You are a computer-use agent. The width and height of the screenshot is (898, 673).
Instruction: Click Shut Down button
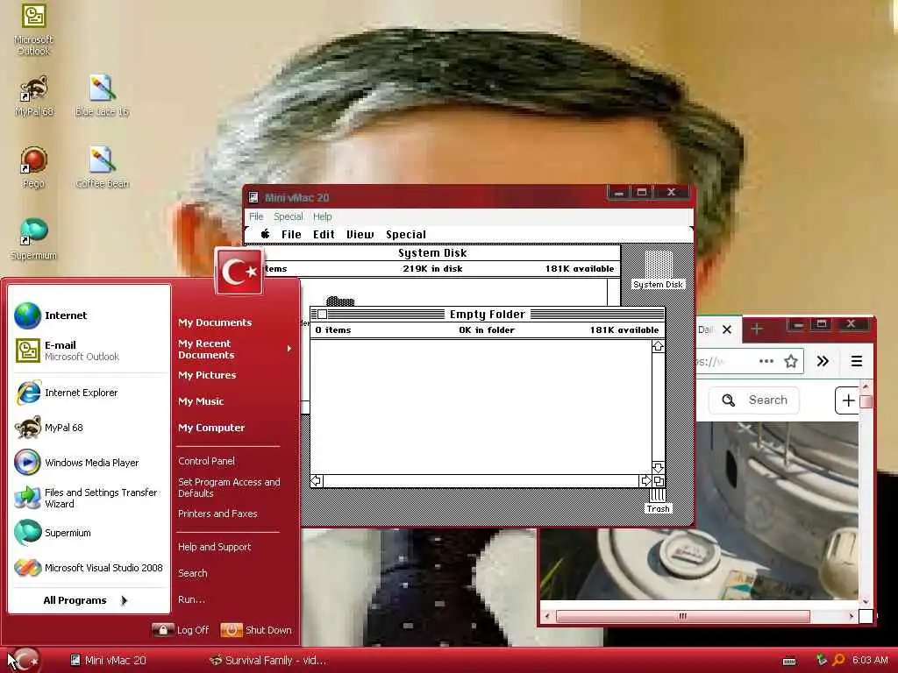click(256, 629)
